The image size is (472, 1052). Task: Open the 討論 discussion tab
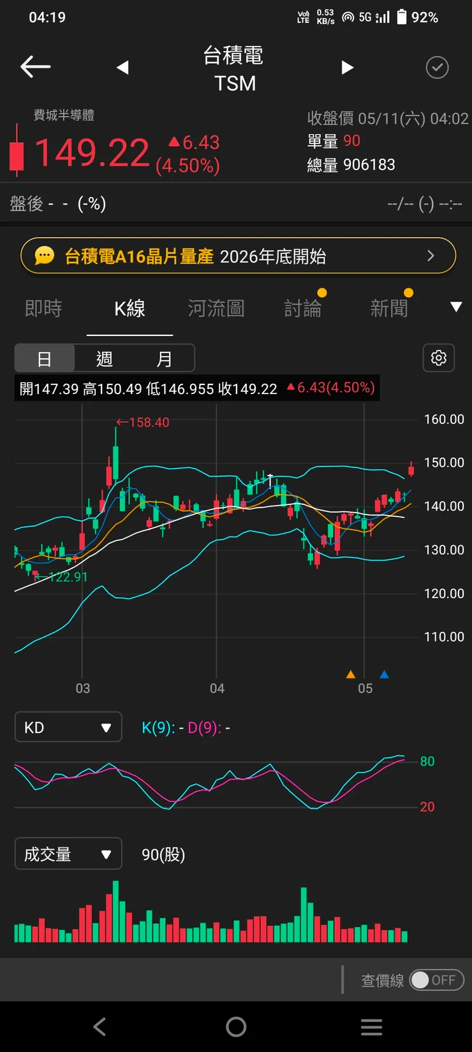303,309
